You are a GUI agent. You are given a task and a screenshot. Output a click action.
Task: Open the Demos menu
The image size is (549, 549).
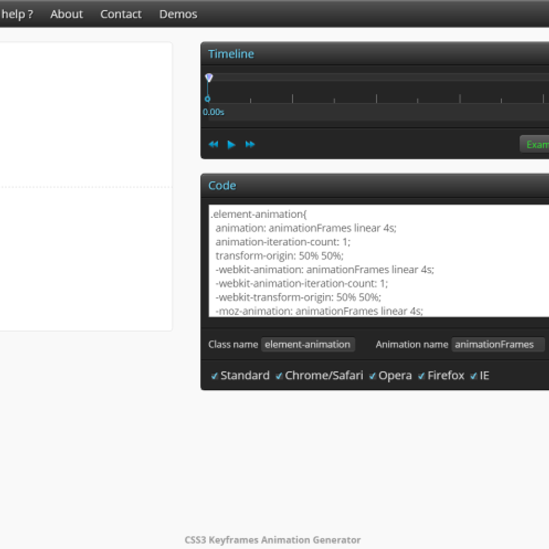click(x=178, y=14)
